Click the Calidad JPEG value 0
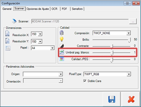Image resolution: width=141 pixels, height=107 pixels. [x=135, y=59]
